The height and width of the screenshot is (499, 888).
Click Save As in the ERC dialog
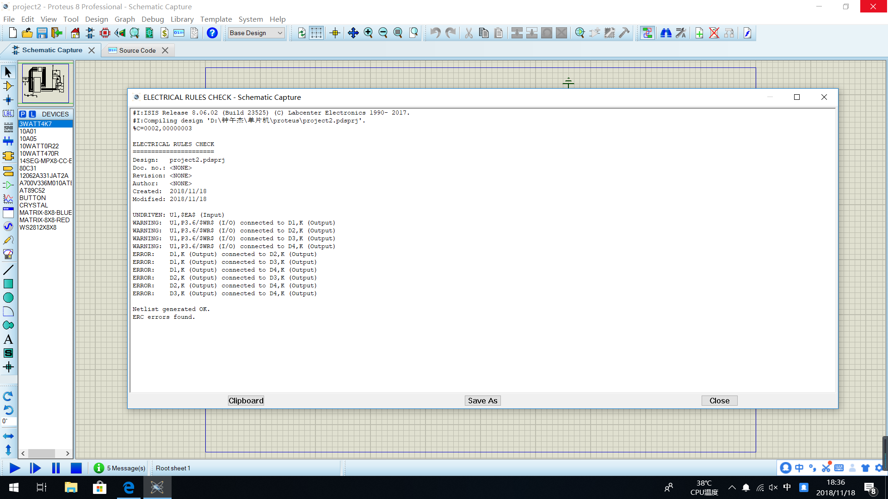(482, 401)
